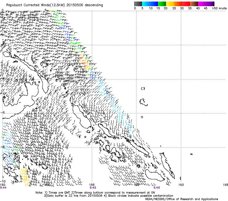Click the purple time label '6:44'
The width and height of the screenshot is (228, 201).
(3, 188)
